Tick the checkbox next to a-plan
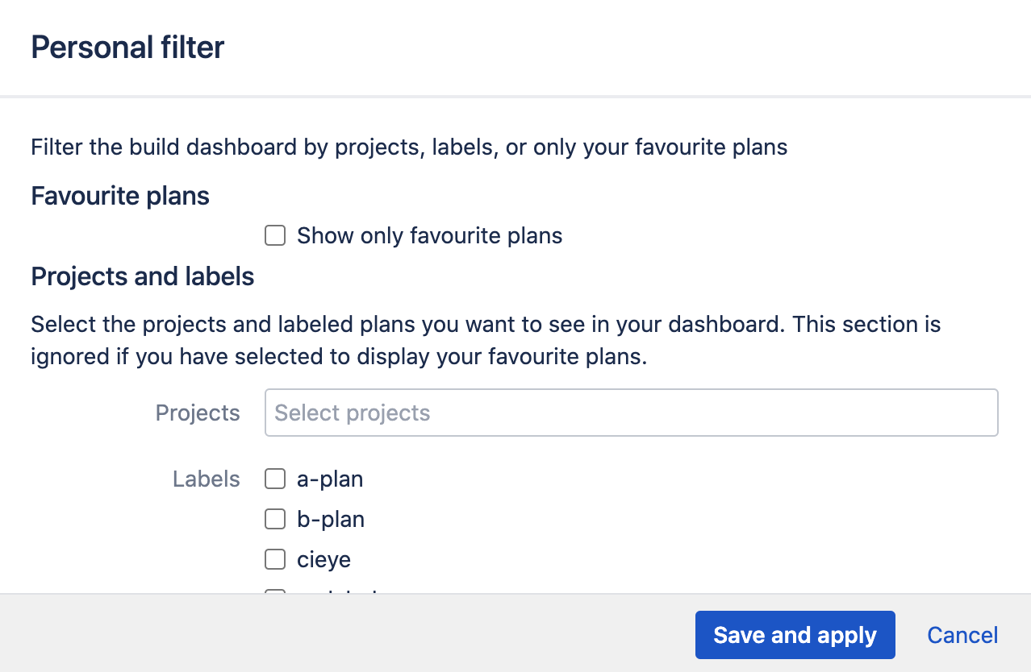The image size is (1031, 672). [275, 479]
